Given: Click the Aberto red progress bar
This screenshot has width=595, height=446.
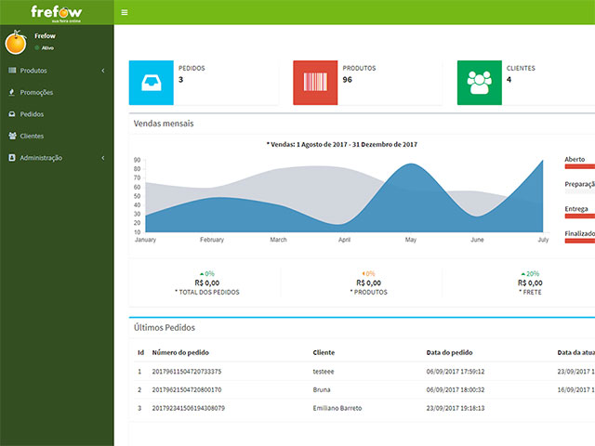Looking at the screenshot, I should [579, 166].
